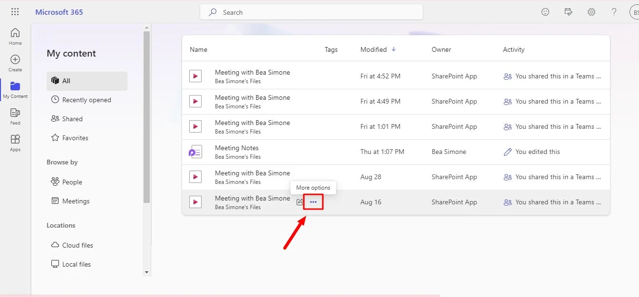Select My Content in left rail
Viewport: 639px width, 297px height.
point(15,89)
